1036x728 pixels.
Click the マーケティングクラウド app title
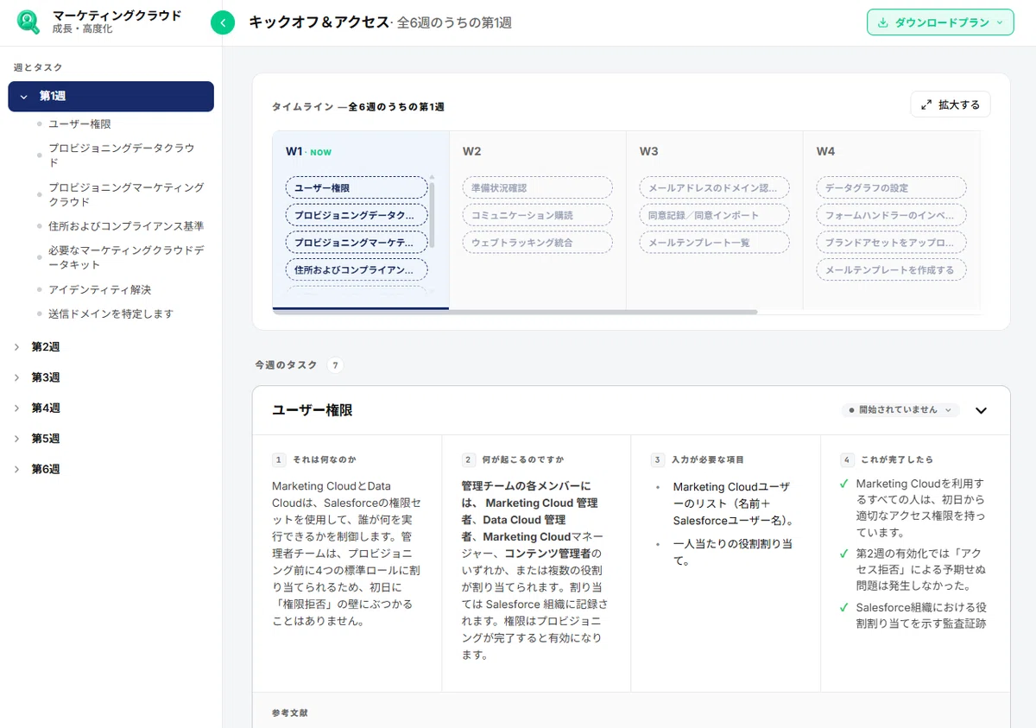[x=117, y=16]
